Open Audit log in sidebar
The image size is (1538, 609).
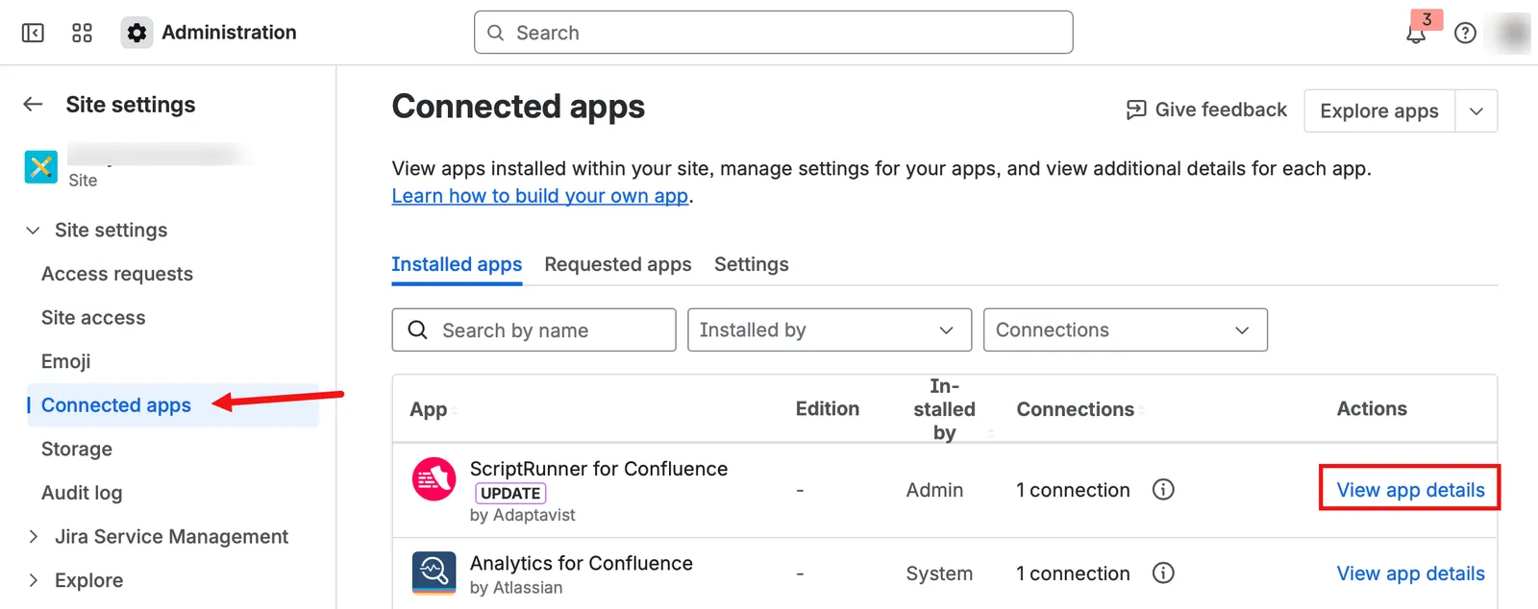pyautogui.click(x=82, y=493)
